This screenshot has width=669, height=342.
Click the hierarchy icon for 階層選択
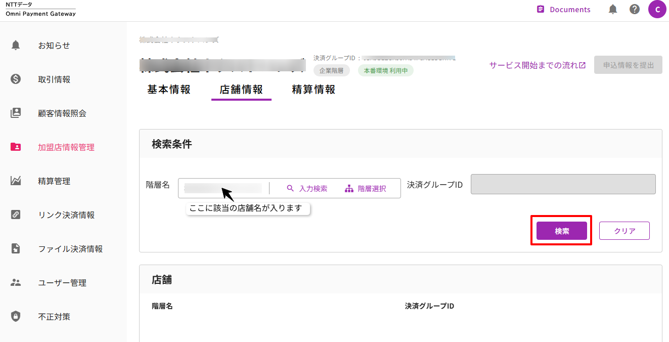[349, 188]
